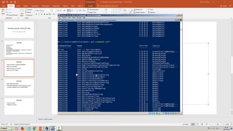The width and height of the screenshot is (233, 131).
Task: Open the Transitions ribbon tab
Action: point(35,6)
